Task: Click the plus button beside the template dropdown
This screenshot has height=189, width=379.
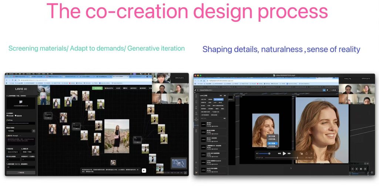Action: coord(34,131)
